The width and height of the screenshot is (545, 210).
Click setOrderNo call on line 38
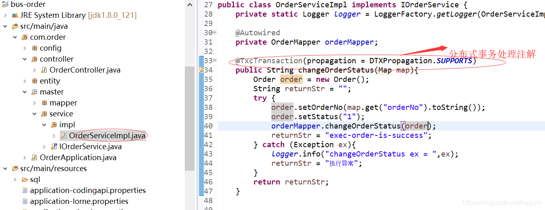tap(318, 107)
